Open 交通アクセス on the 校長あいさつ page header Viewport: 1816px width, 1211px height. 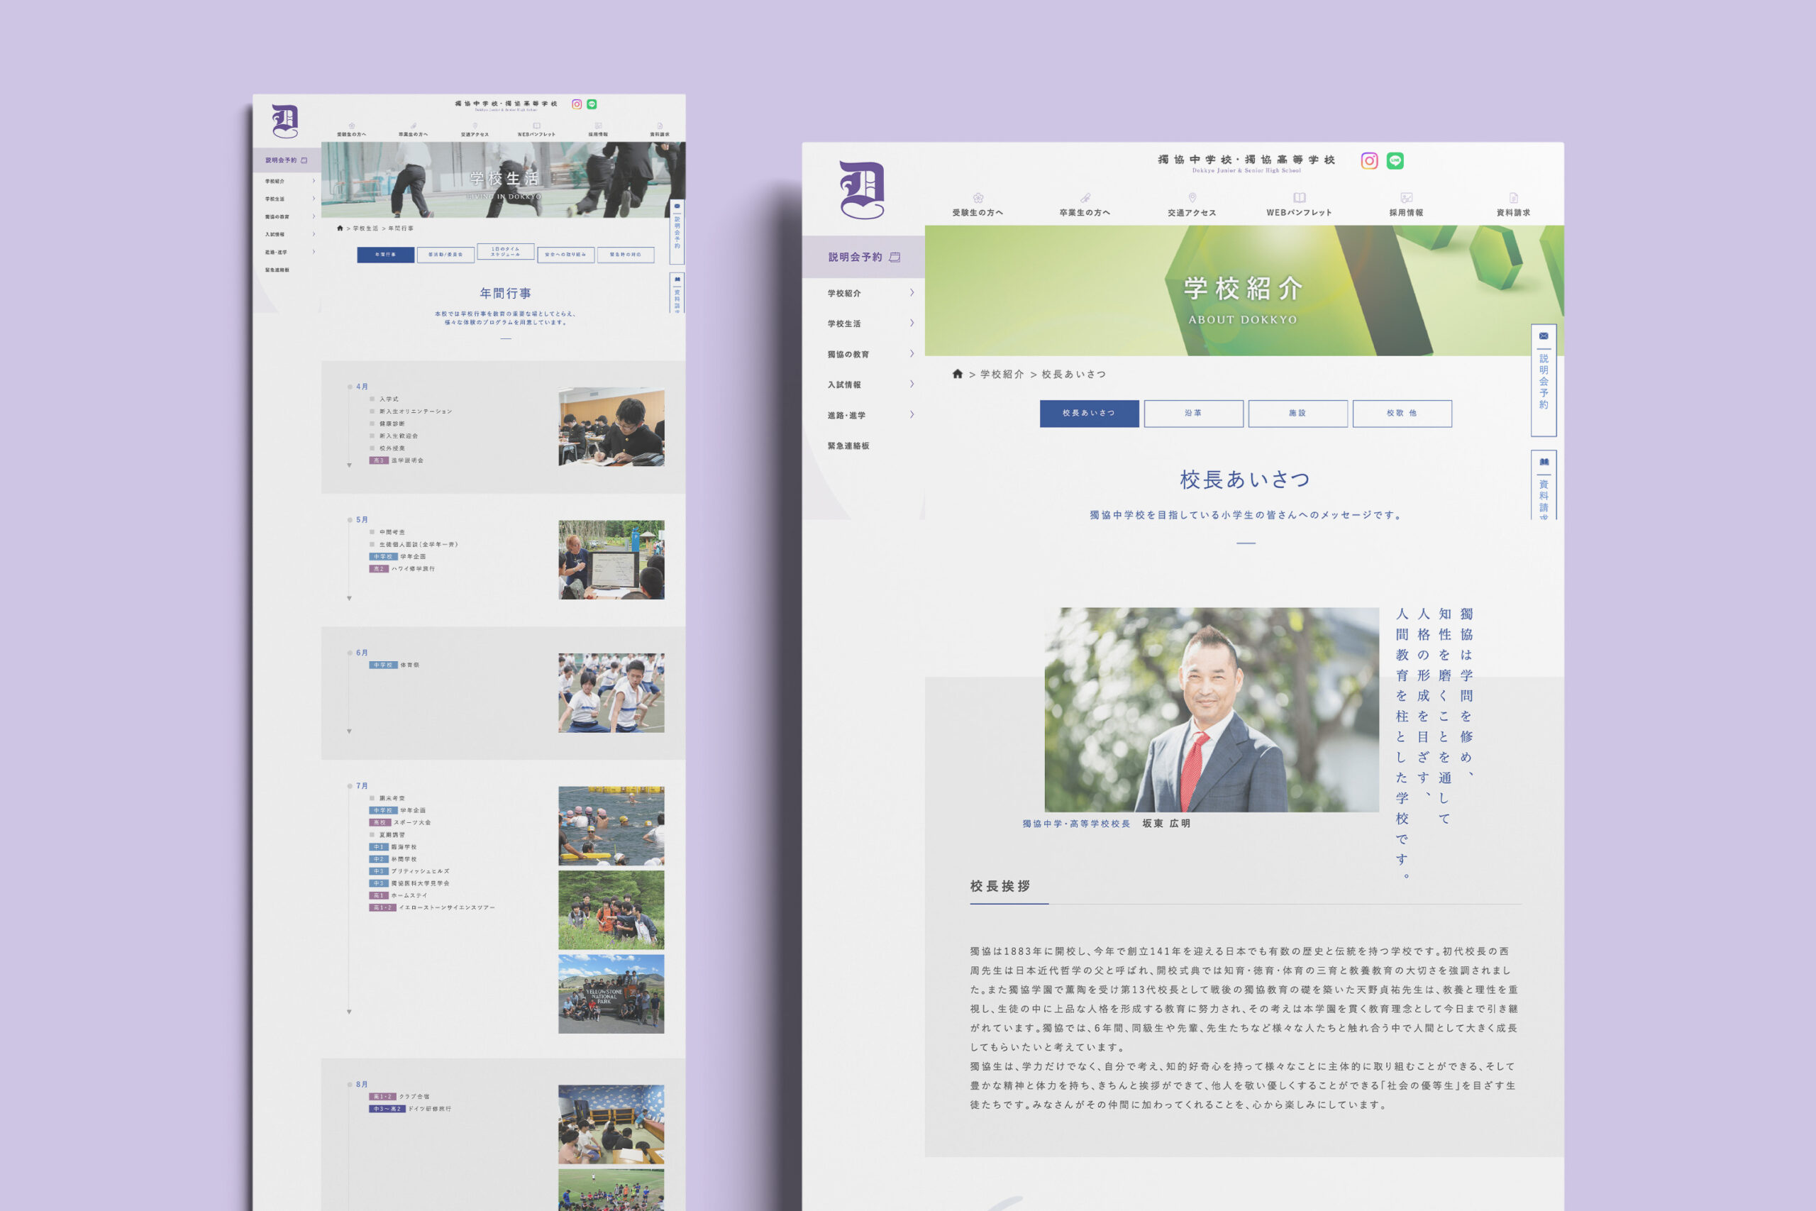point(1191,206)
